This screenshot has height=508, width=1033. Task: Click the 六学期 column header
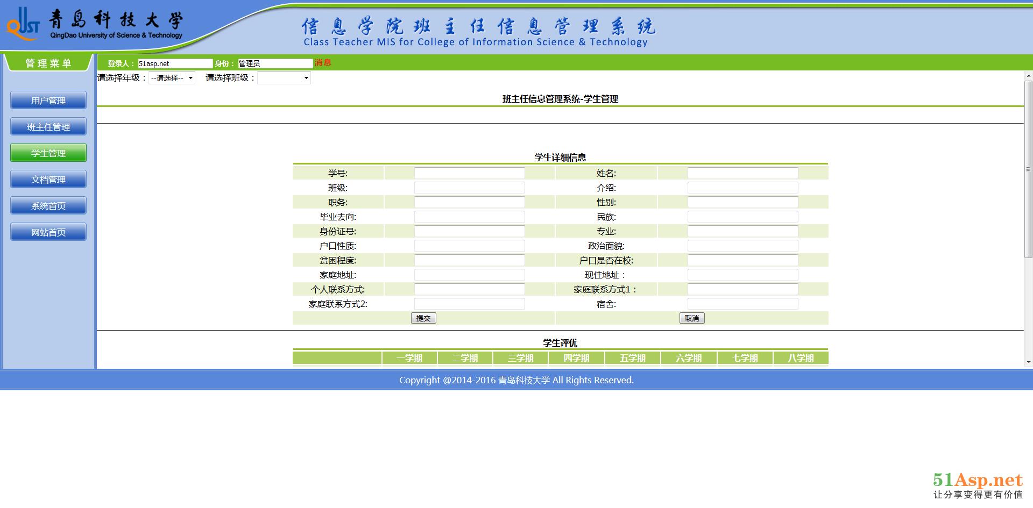(689, 358)
